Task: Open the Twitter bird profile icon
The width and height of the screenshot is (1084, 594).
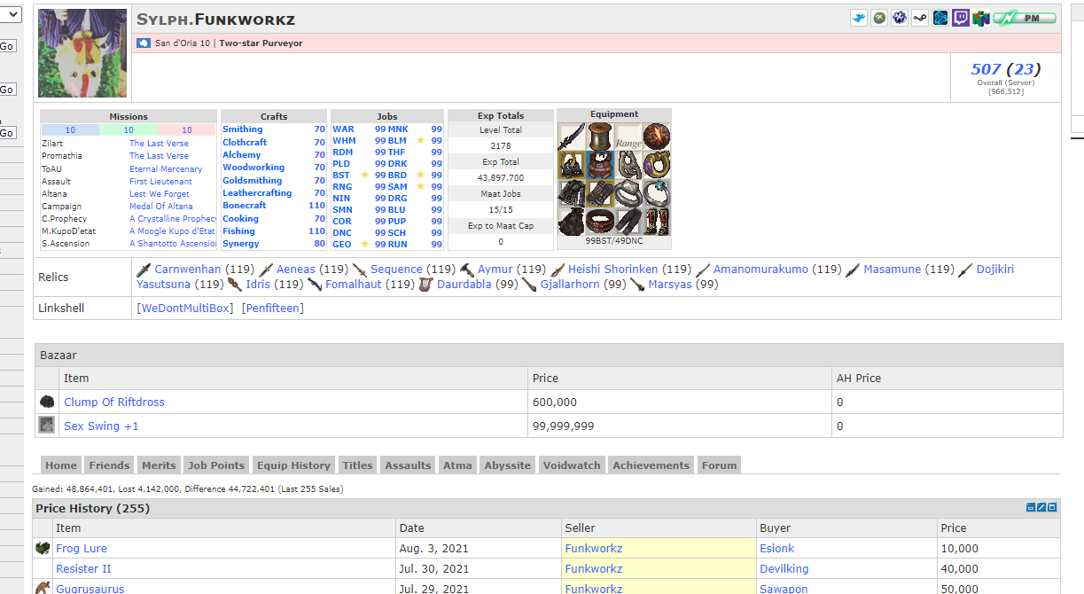Action: [859, 18]
